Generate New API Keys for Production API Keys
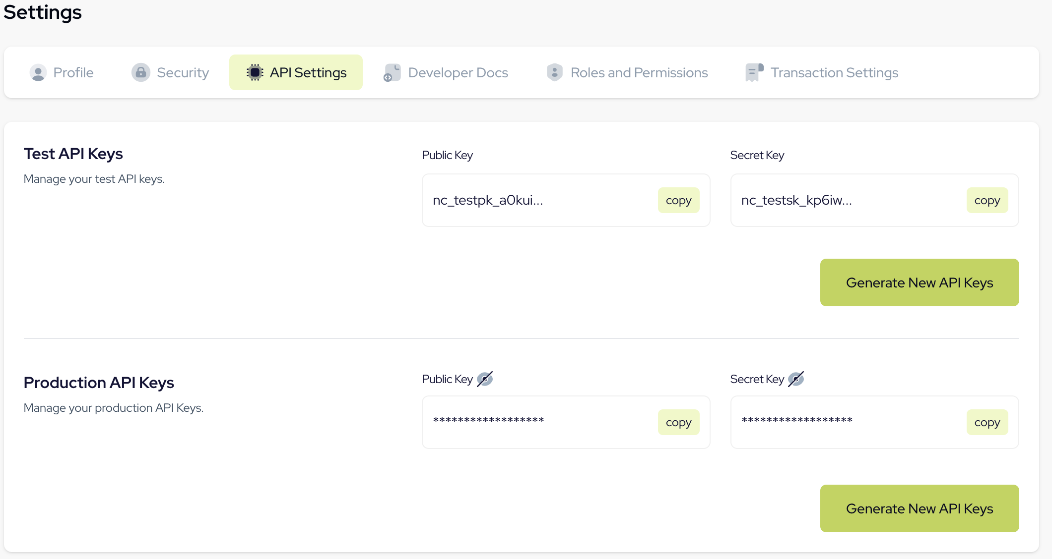Image resolution: width=1052 pixels, height=559 pixels. 919,508
